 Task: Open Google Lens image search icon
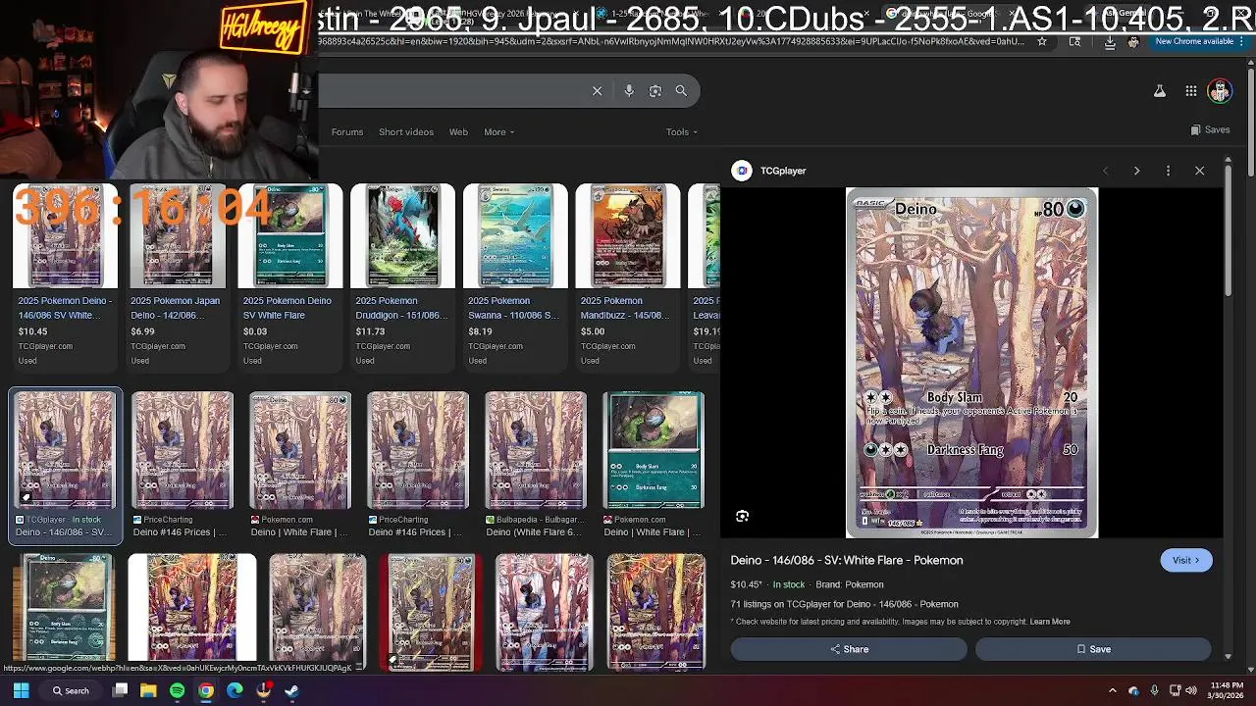point(655,91)
